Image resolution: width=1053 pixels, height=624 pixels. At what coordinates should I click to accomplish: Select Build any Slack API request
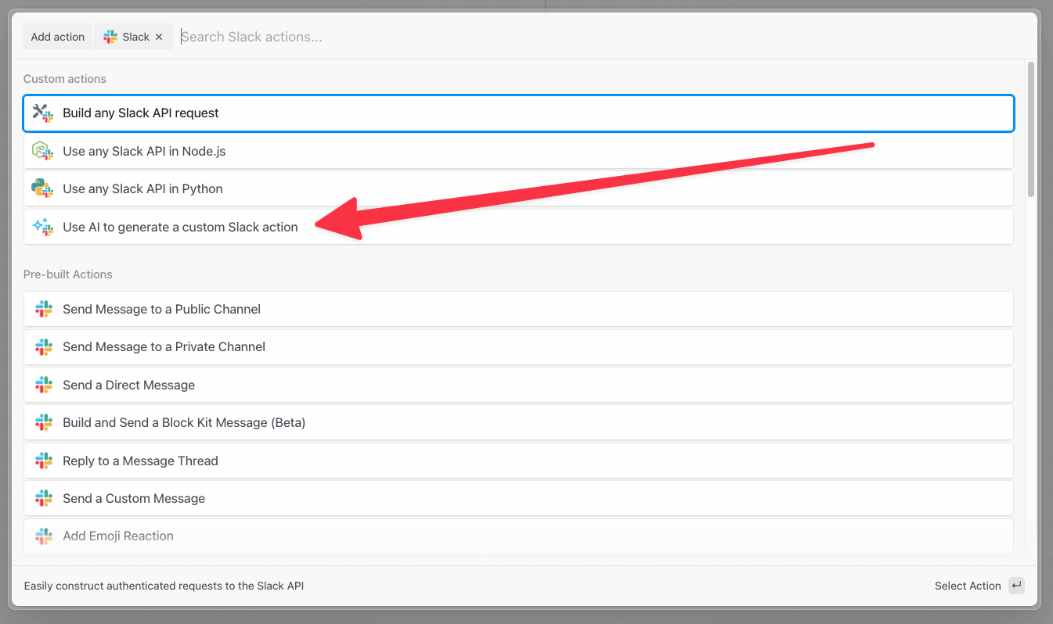pyautogui.click(x=518, y=113)
